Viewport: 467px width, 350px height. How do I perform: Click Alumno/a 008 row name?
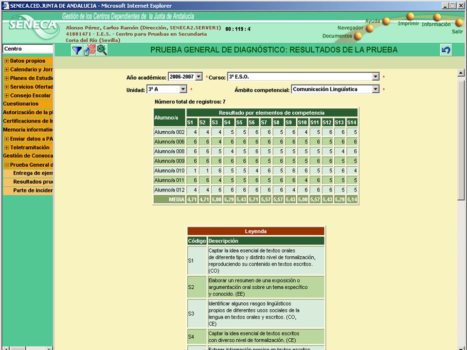pyautogui.click(x=169, y=152)
